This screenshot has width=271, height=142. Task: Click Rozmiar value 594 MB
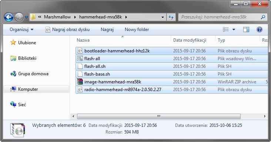(131, 132)
